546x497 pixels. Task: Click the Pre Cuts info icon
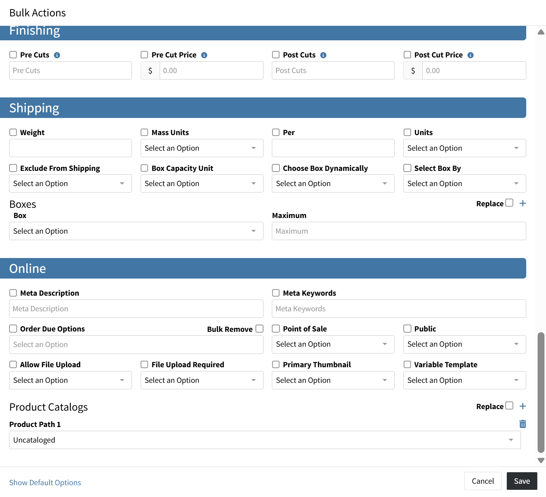[x=57, y=55]
